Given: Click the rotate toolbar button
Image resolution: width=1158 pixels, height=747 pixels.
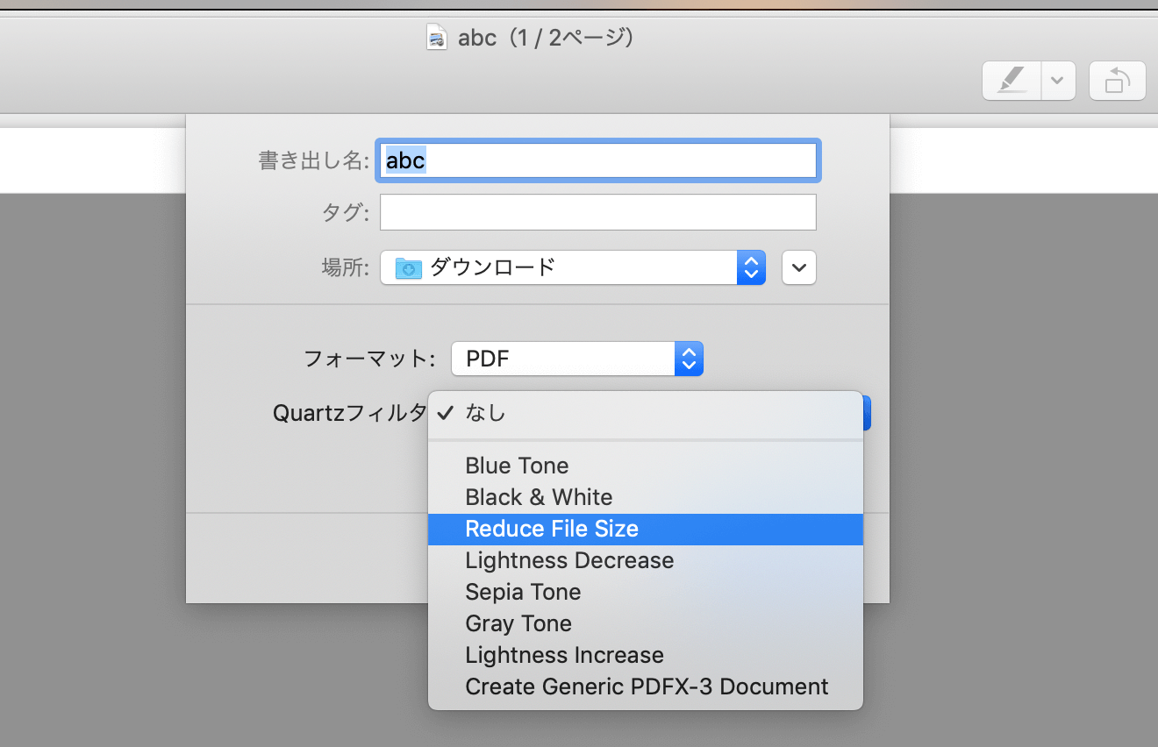Looking at the screenshot, I should pos(1117,81).
